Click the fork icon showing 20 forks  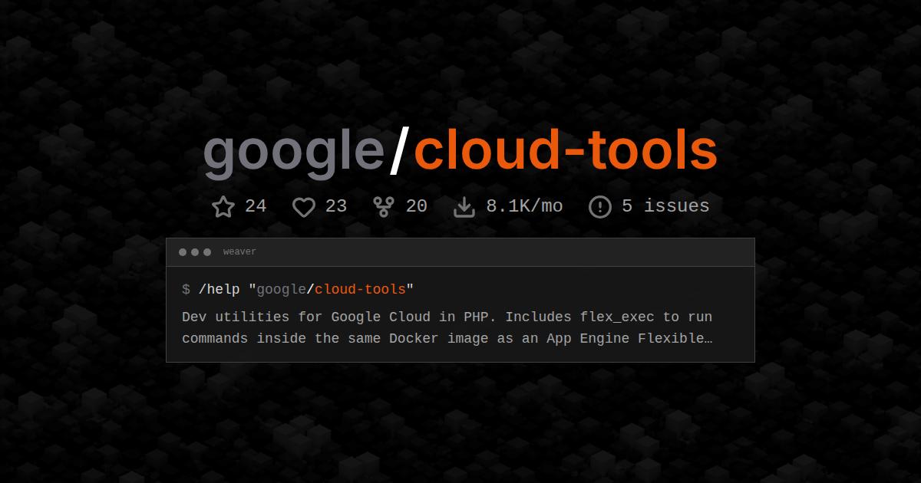tap(383, 206)
